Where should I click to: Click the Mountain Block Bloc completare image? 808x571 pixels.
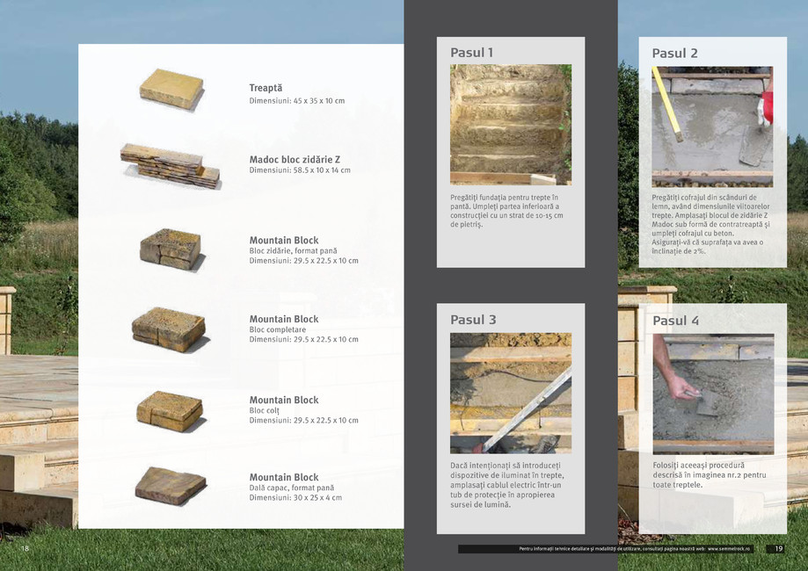tap(169, 329)
